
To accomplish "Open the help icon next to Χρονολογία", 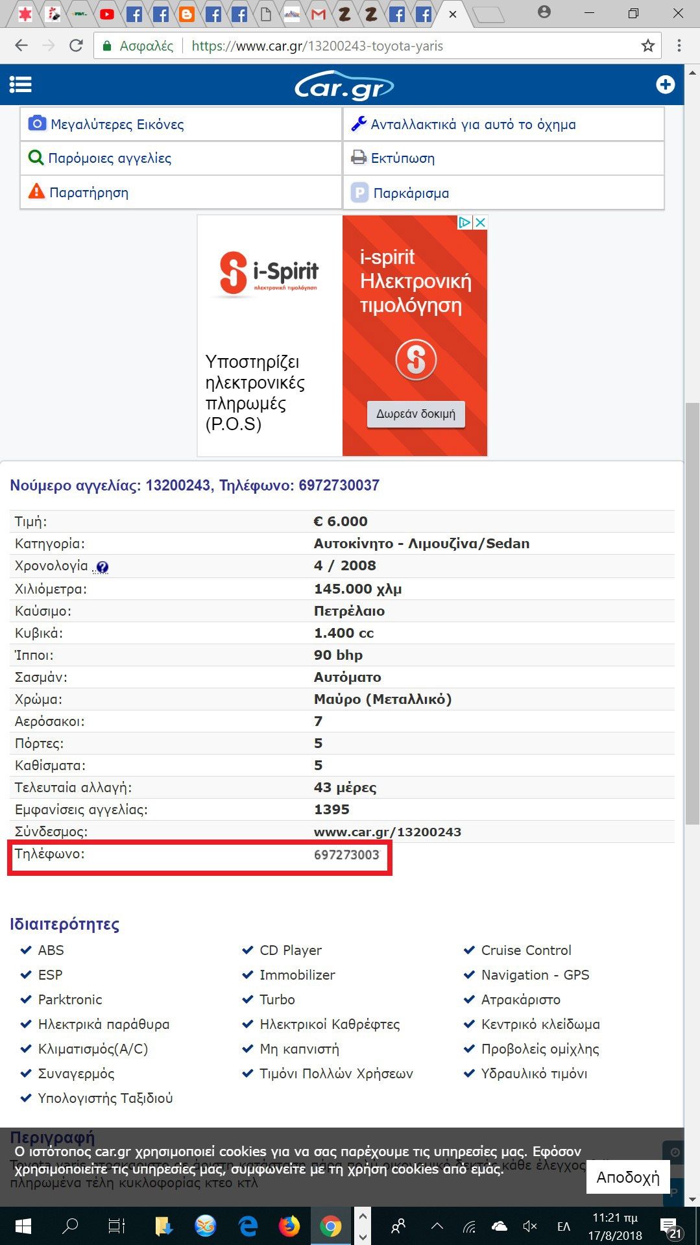I will 102,567.
